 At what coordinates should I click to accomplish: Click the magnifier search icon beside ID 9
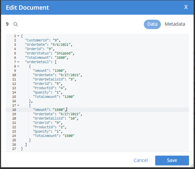16,24
